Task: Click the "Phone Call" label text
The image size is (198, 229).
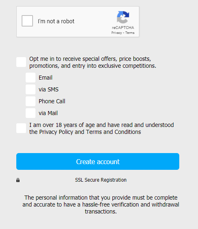Action: pos(52,101)
